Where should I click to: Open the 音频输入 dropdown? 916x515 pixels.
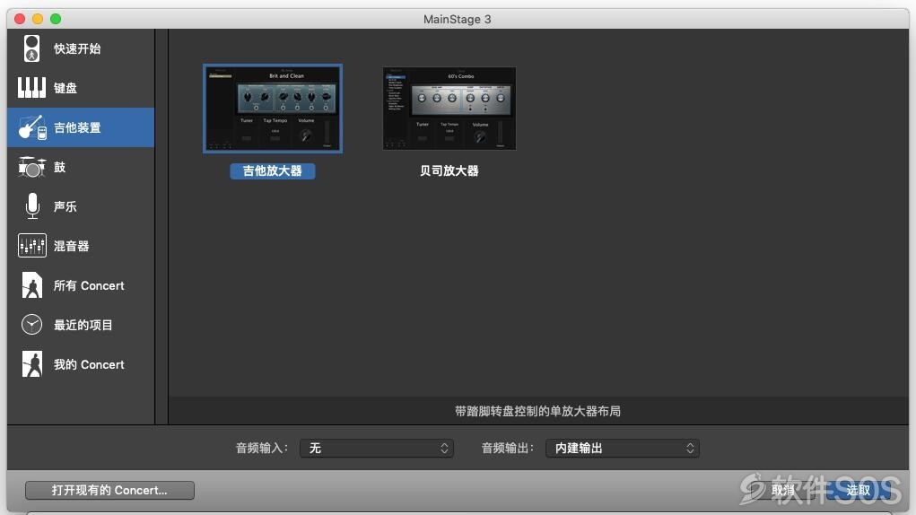(377, 448)
